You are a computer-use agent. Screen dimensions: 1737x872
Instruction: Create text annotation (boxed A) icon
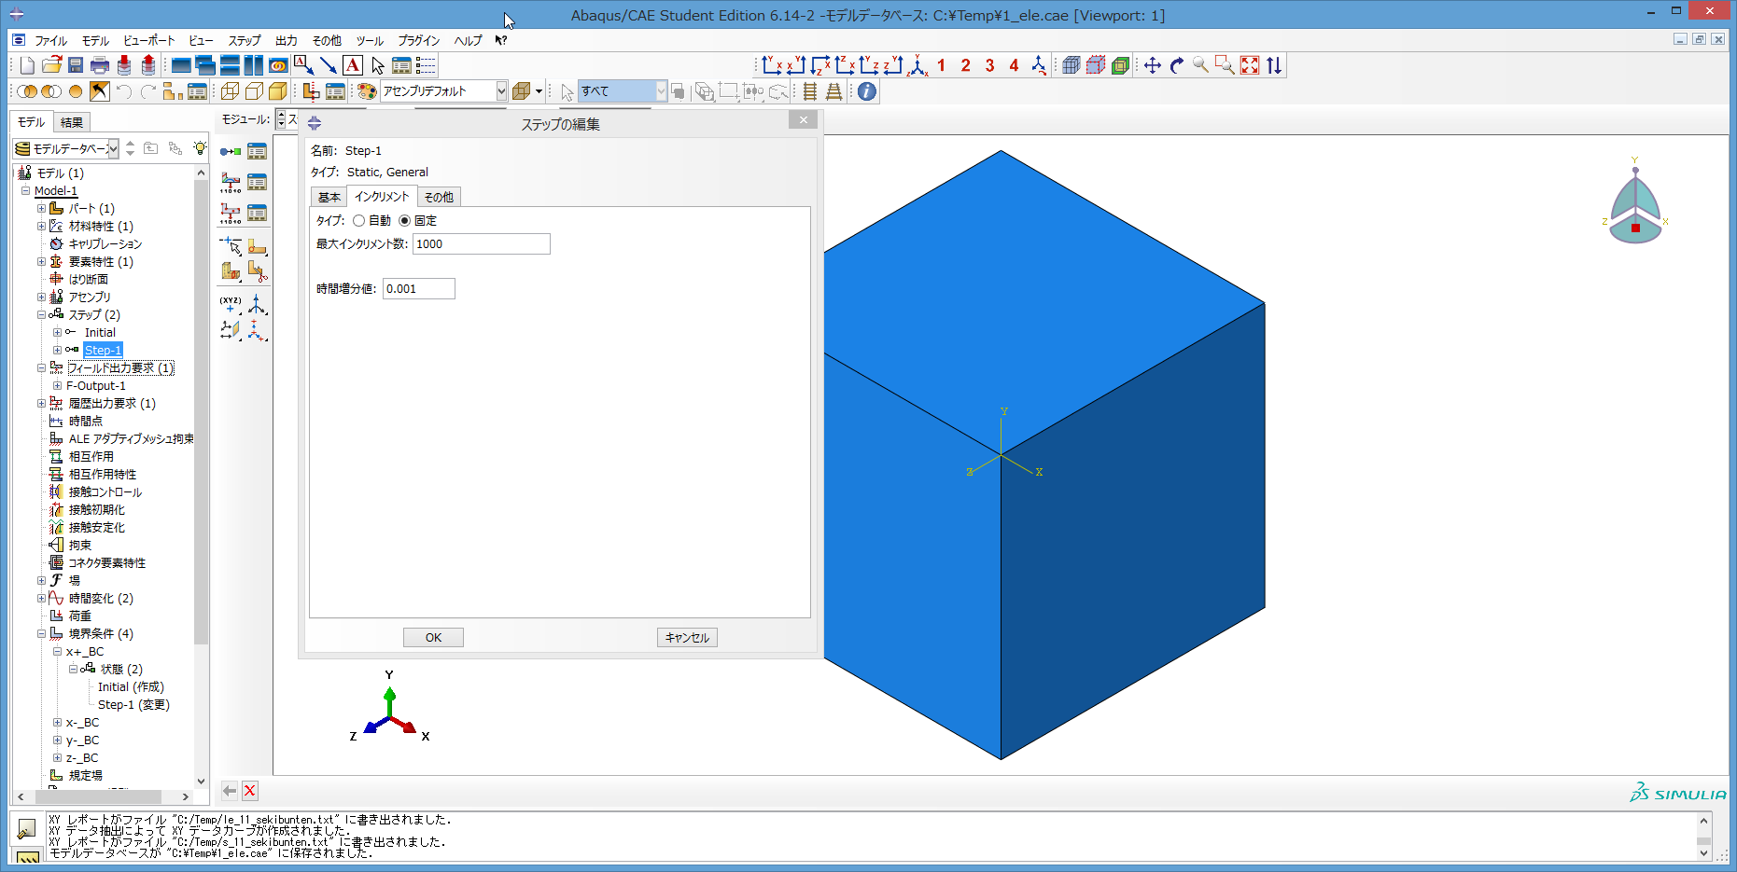pyautogui.click(x=353, y=65)
